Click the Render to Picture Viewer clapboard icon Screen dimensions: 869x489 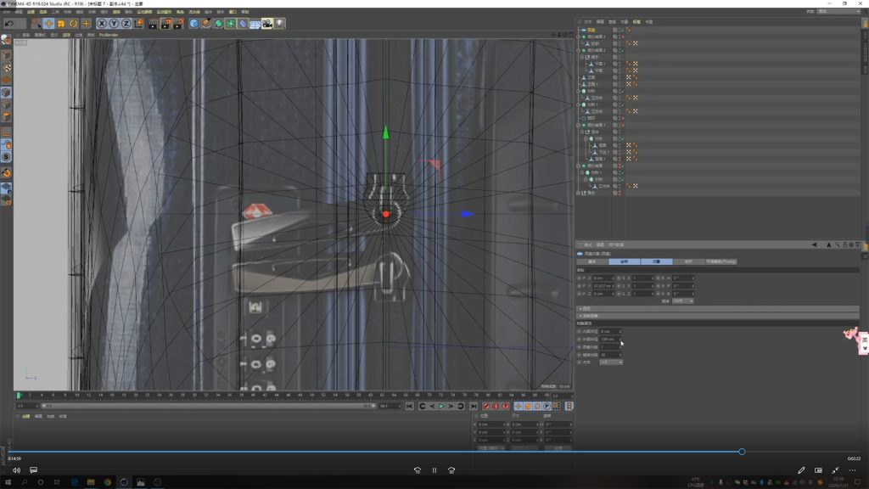click(x=165, y=24)
